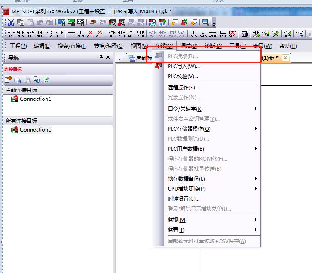Close the 导航 navigation panel

[108, 57]
